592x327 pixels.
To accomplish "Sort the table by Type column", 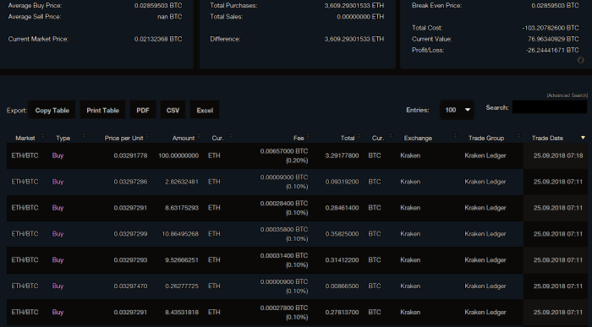I will coord(63,138).
